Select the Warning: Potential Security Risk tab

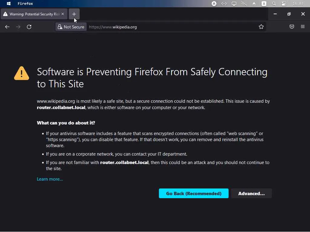pyautogui.click(x=32, y=14)
